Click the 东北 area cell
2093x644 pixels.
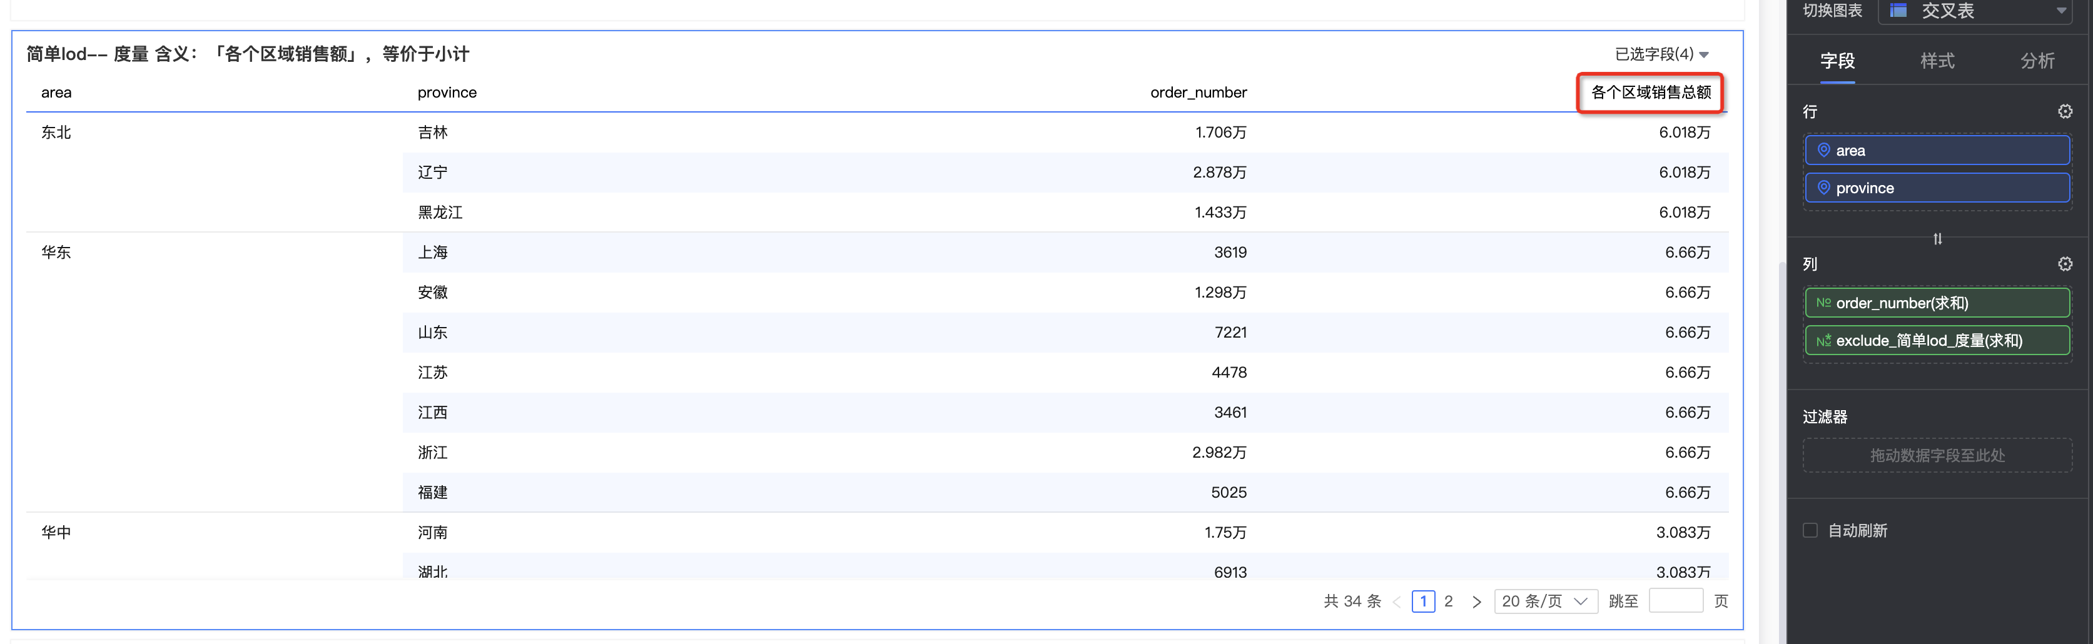click(56, 133)
